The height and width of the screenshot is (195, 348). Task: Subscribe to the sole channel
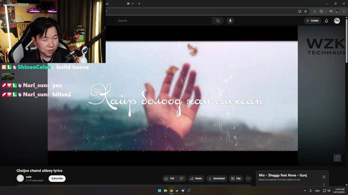point(57,178)
